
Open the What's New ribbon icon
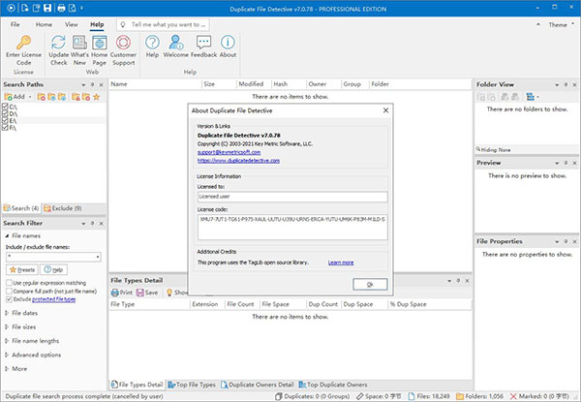[x=78, y=44]
